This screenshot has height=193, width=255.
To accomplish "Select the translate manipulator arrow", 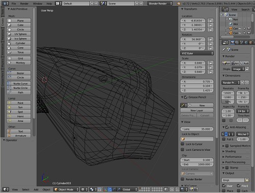I will pyautogui.click(x=110, y=189).
